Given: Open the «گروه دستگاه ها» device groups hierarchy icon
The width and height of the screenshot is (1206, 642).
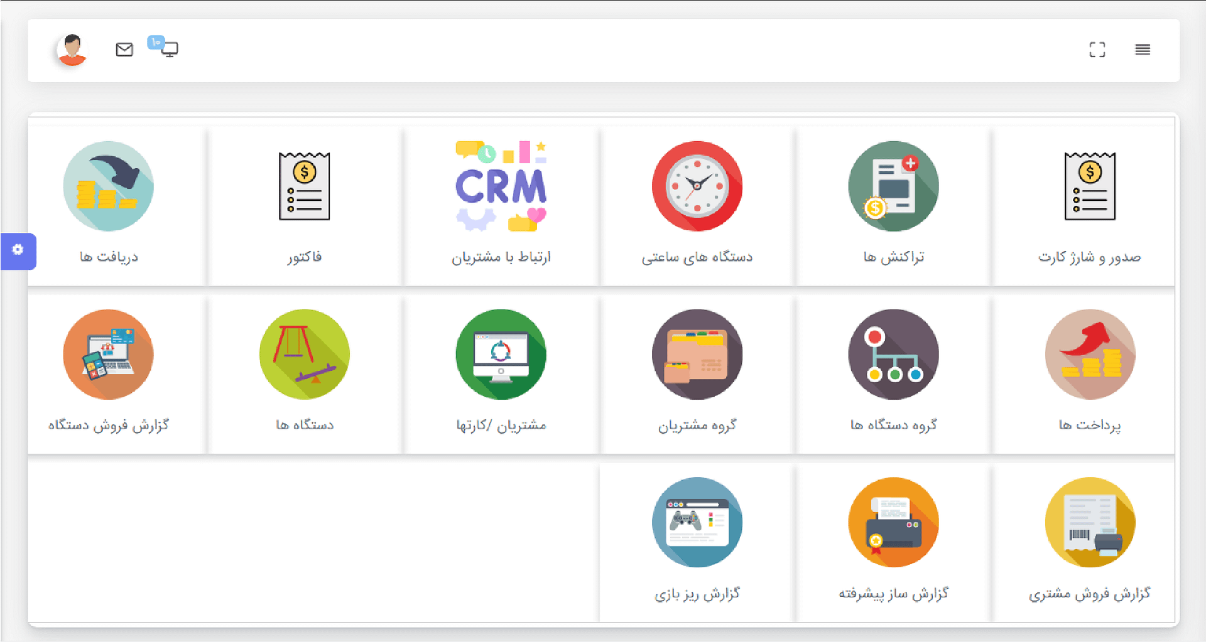Looking at the screenshot, I should [x=893, y=355].
